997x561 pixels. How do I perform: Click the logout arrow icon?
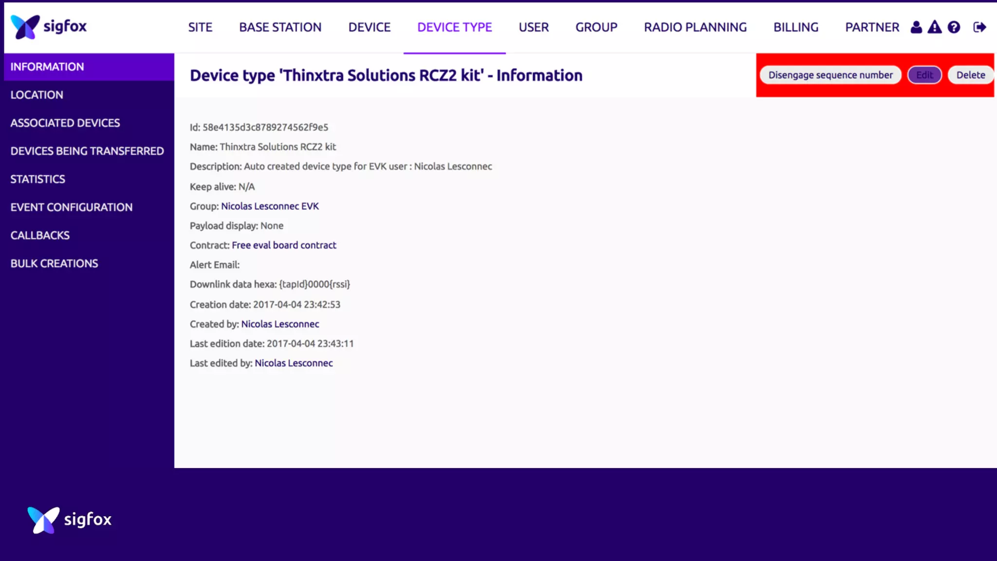(979, 27)
